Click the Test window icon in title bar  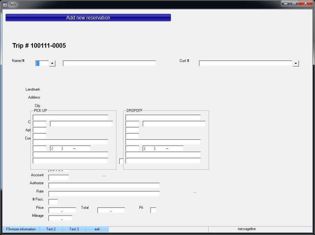(x=5, y=5)
